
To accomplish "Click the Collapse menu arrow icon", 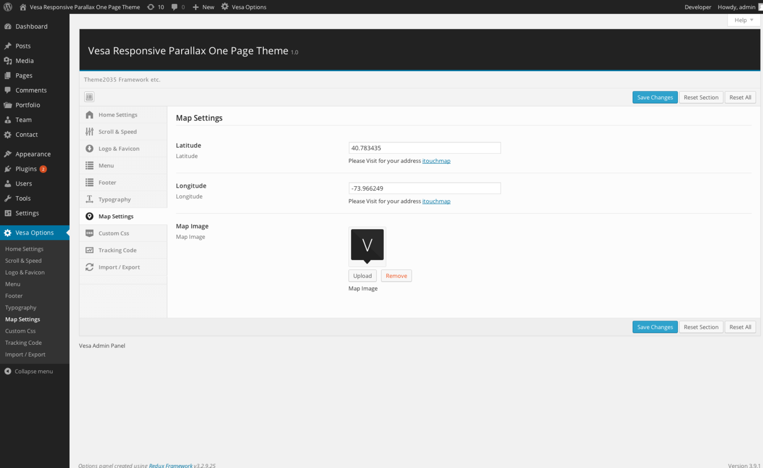I will coord(8,371).
